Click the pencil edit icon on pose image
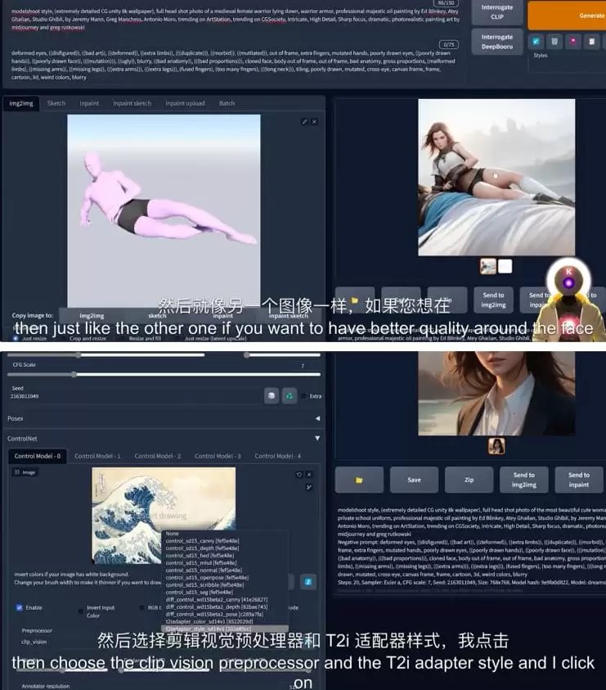This screenshot has width=606, height=690. 304,121
